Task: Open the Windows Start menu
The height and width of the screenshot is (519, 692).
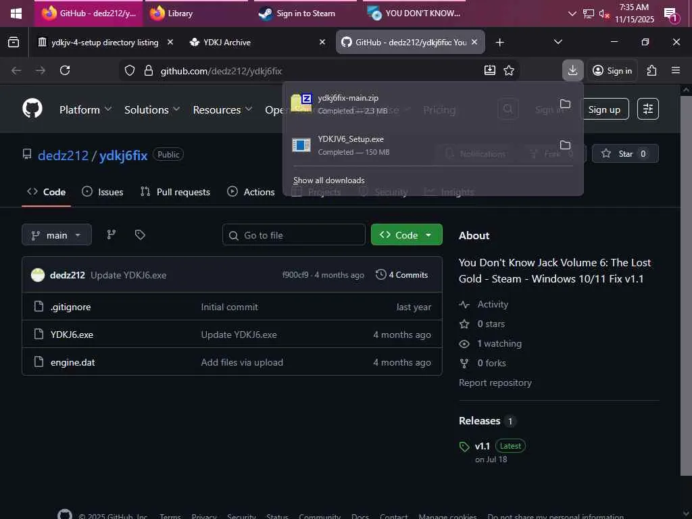Action: click(x=16, y=14)
